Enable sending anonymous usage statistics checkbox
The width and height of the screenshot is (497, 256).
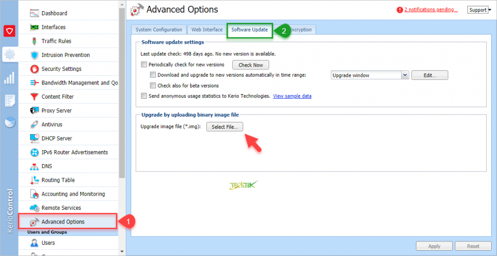point(144,96)
